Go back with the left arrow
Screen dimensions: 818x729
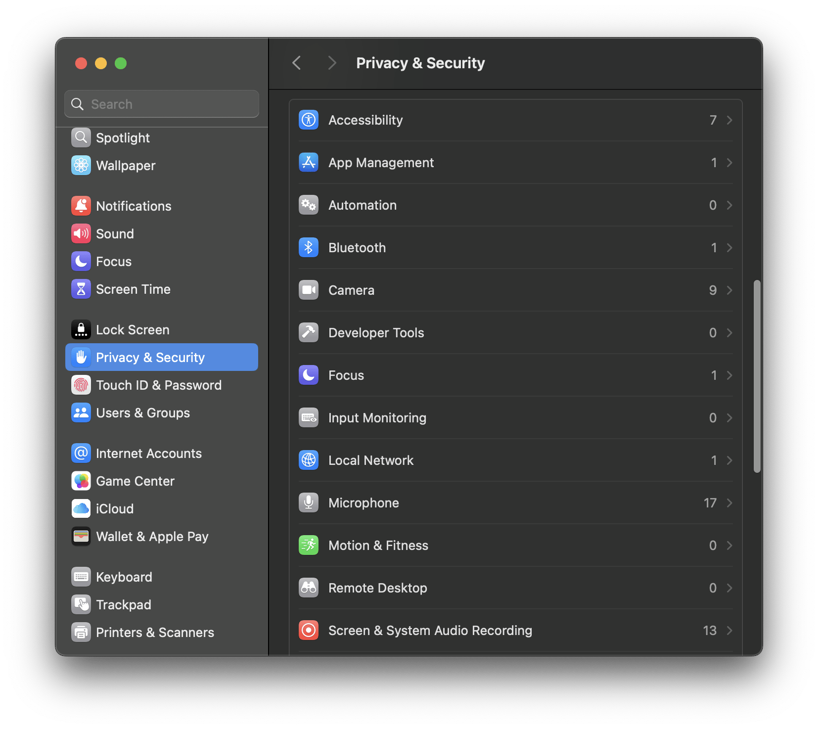[297, 63]
